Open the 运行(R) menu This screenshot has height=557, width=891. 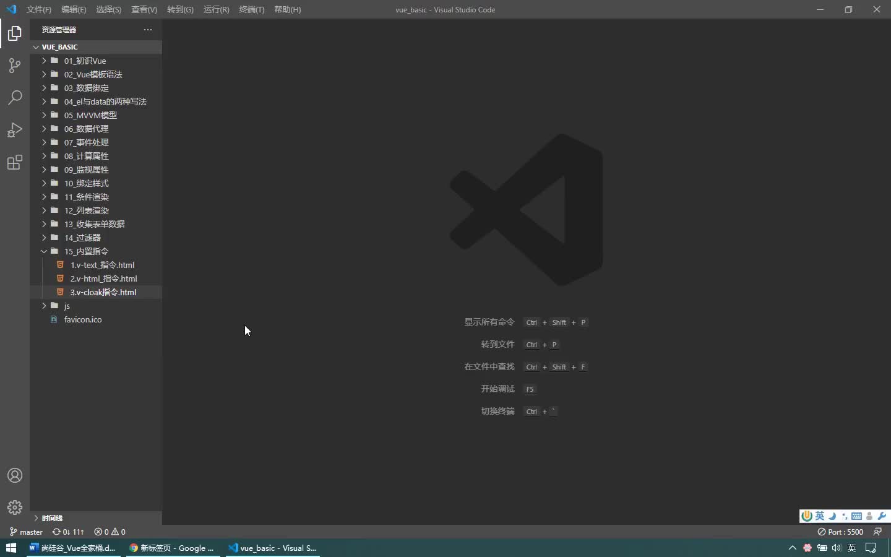(216, 9)
